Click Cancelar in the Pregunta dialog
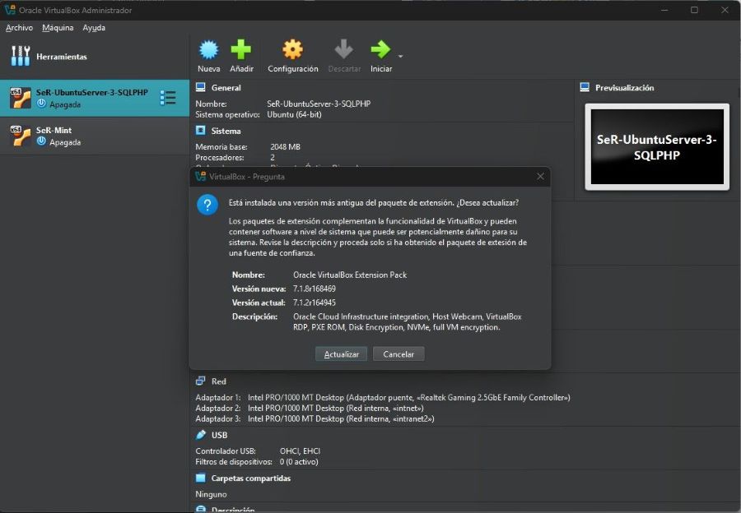Image resolution: width=741 pixels, height=513 pixels. coord(398,354)
